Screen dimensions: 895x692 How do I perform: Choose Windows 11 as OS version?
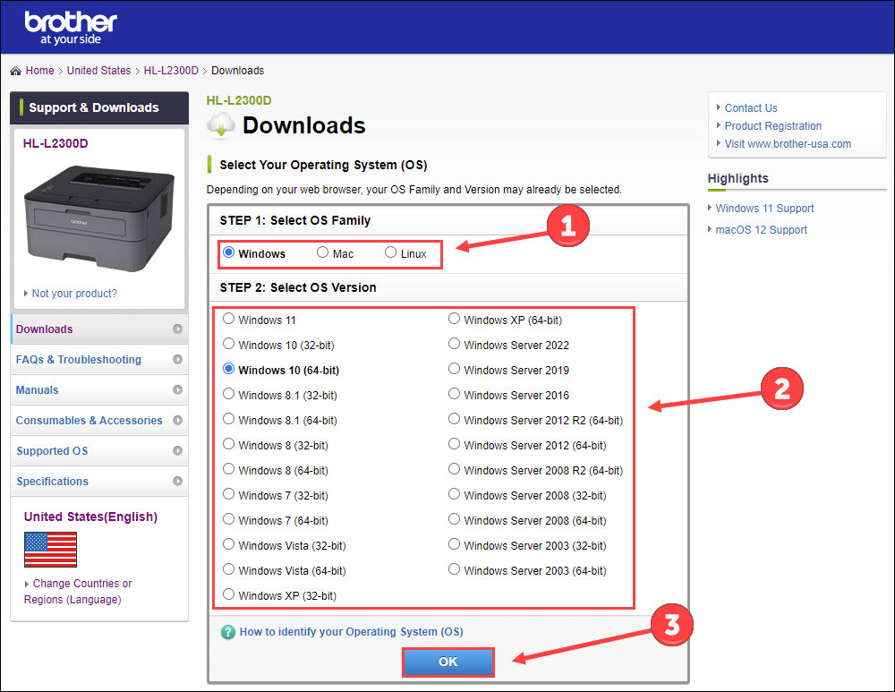tap(229, 320)
